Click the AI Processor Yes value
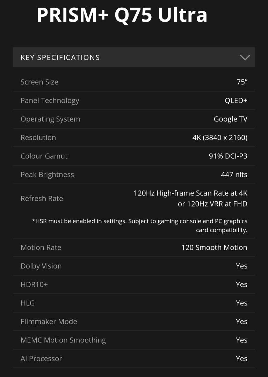Image resolution: width=268 pixels, height=377 pixels. [x=241, y=358]
